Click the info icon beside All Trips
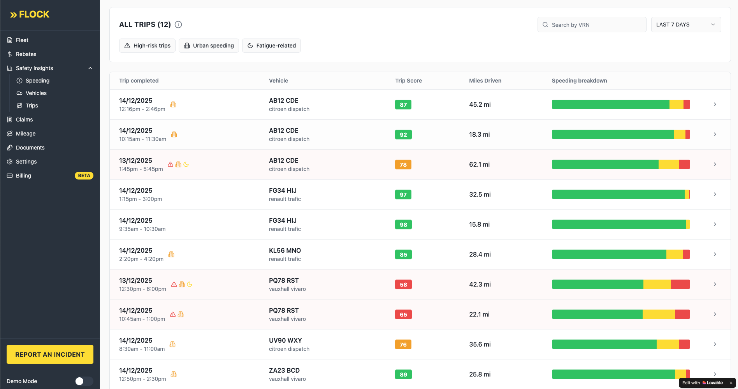The height and width of the screenshot is (389, 738). point(178,25)
